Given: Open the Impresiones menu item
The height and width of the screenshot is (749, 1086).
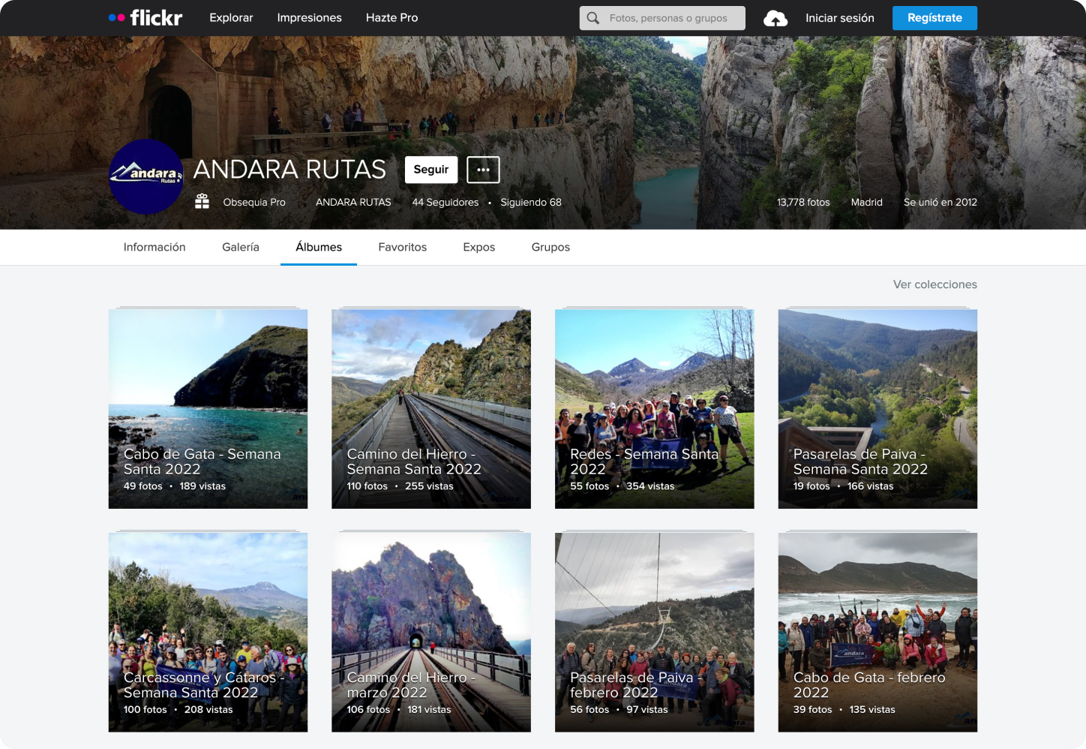Looking at the screenshot, I should click(309, 18).
